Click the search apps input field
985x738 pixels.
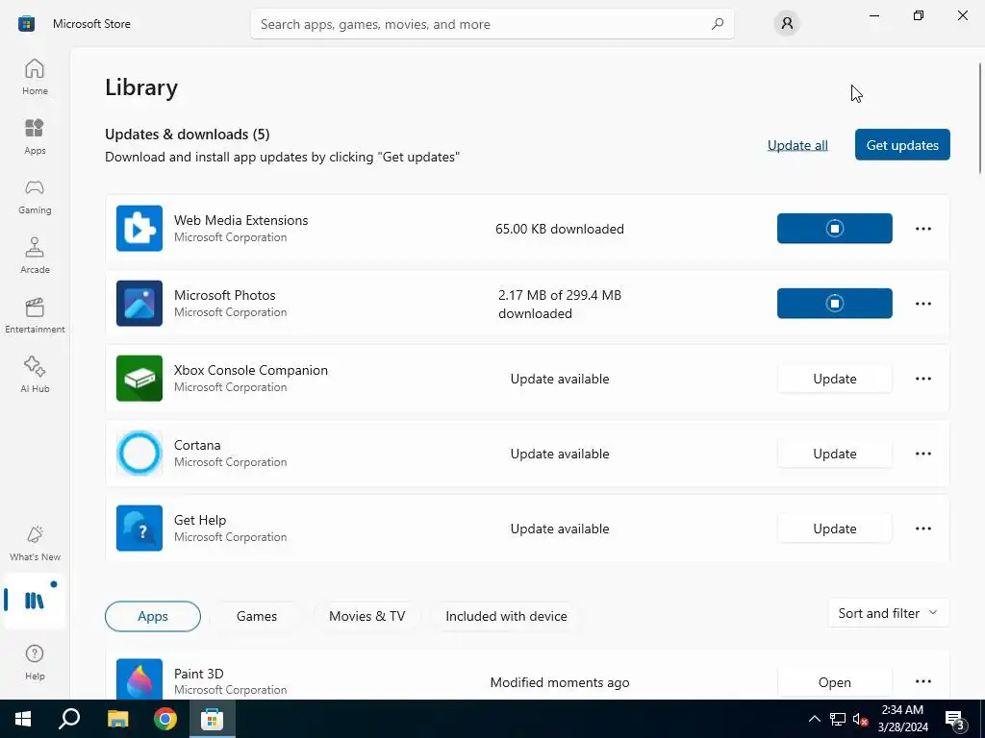tap(492, 24)
